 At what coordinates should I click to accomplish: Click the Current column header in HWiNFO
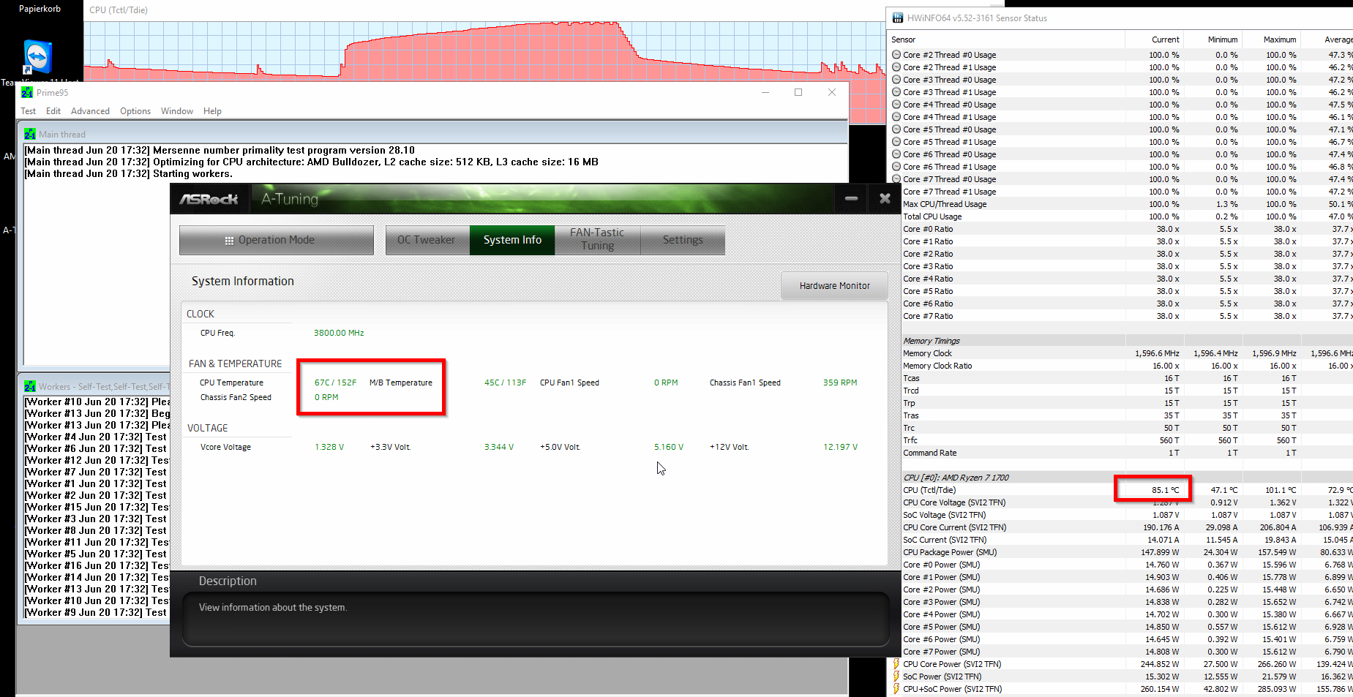click(x=1165, y=39)
